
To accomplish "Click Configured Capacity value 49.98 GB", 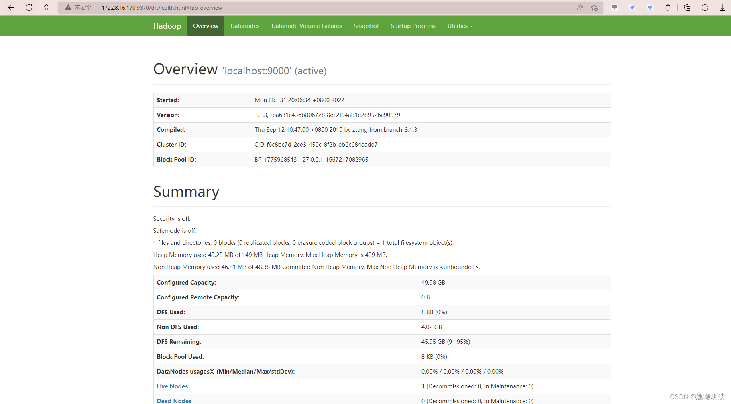I will [433, 283].
